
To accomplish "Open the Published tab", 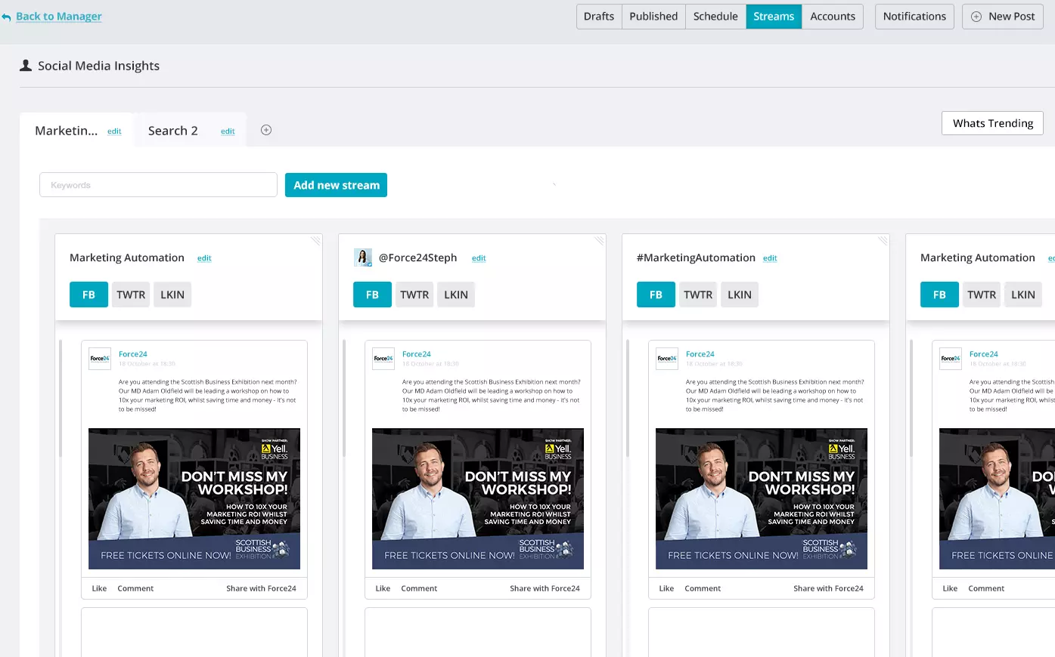I will point(653,17).
